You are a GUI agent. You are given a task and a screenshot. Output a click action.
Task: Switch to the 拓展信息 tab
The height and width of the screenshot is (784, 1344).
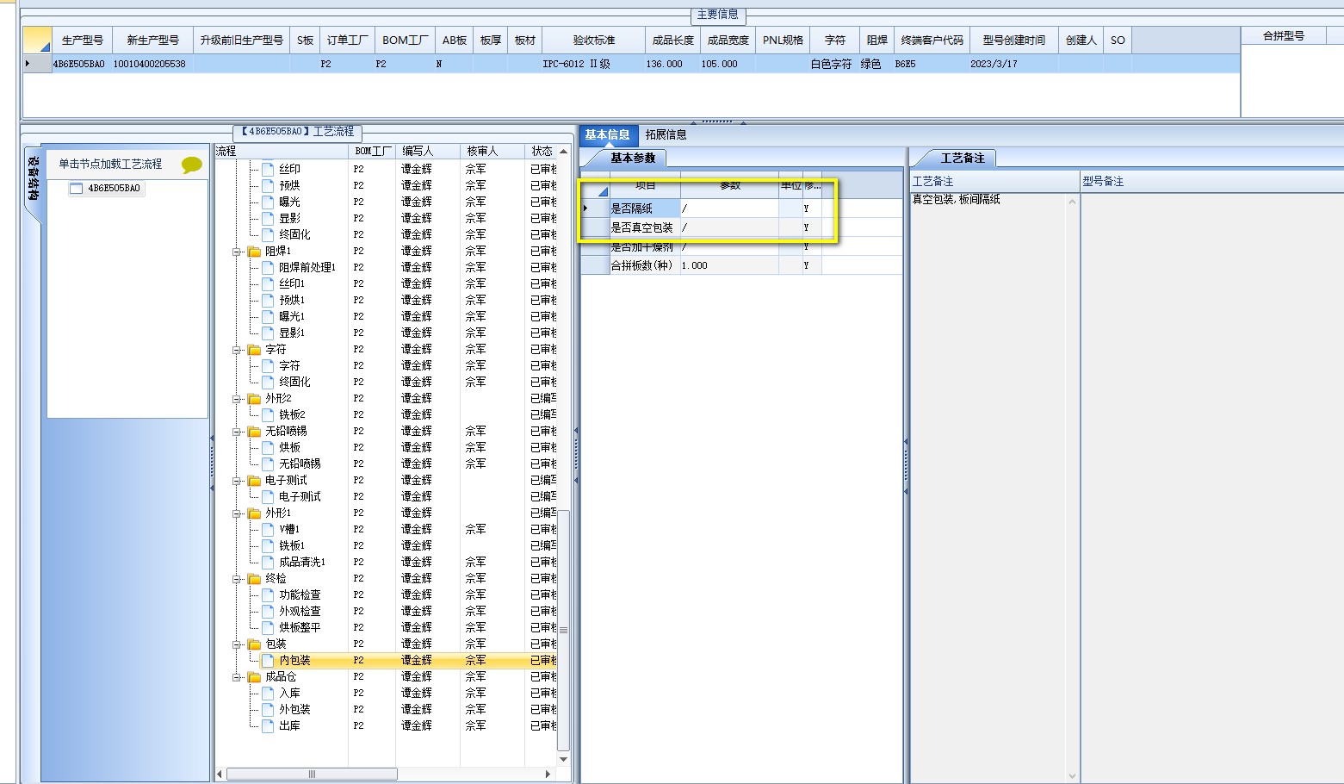tap(666, 134)
